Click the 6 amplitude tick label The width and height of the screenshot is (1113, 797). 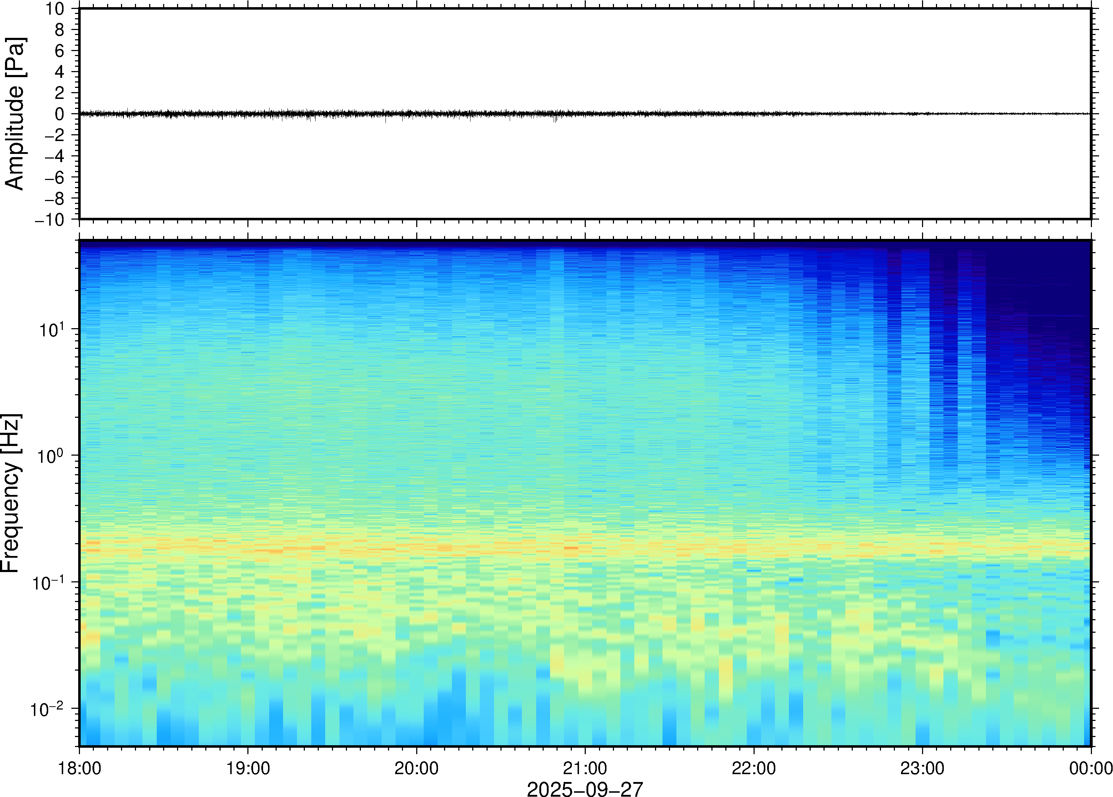click(59, 51)
